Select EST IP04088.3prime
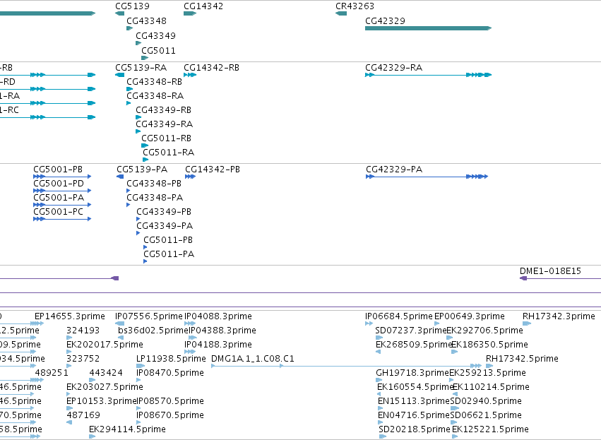601x440 pixels. [x=218, y=316]
